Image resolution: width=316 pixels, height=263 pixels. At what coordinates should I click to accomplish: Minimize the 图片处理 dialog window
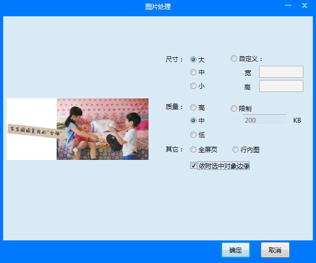(288, 6)
